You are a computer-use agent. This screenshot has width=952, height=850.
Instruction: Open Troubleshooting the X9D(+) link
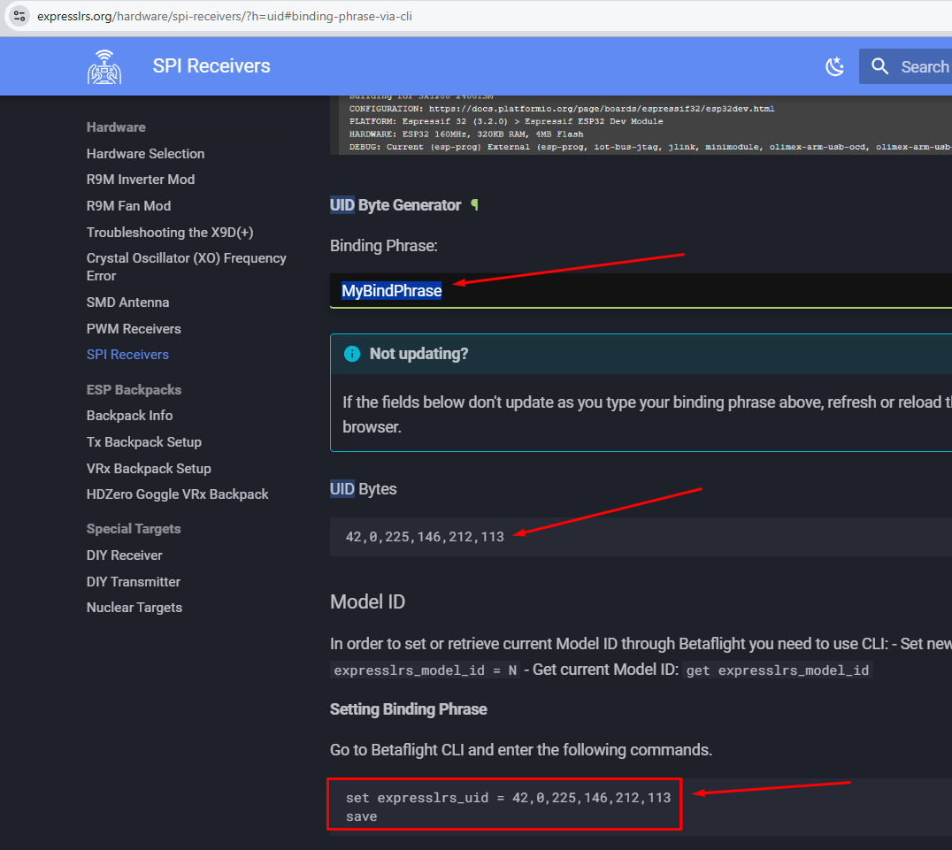(x=169, y=232)
